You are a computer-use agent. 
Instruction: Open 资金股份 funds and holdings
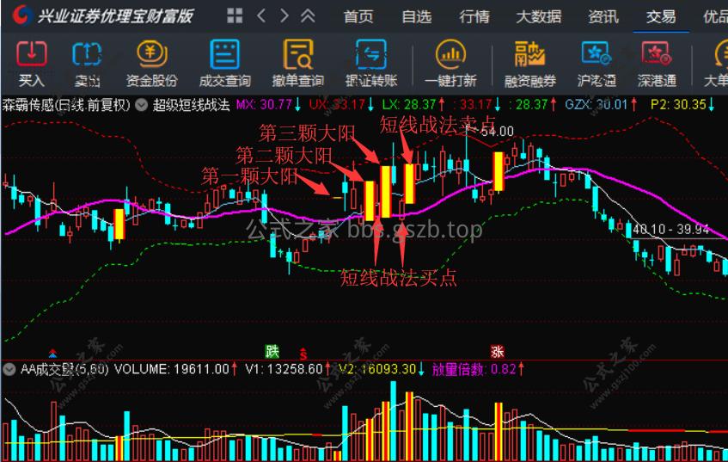point(152,64)
